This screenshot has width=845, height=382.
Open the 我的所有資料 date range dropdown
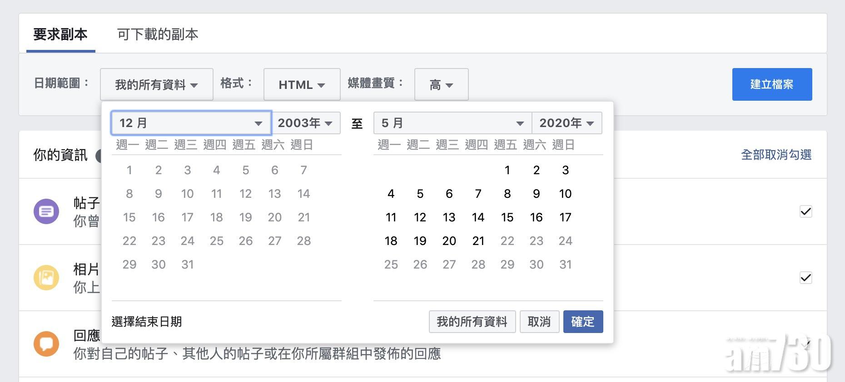(x=156, y=85)
